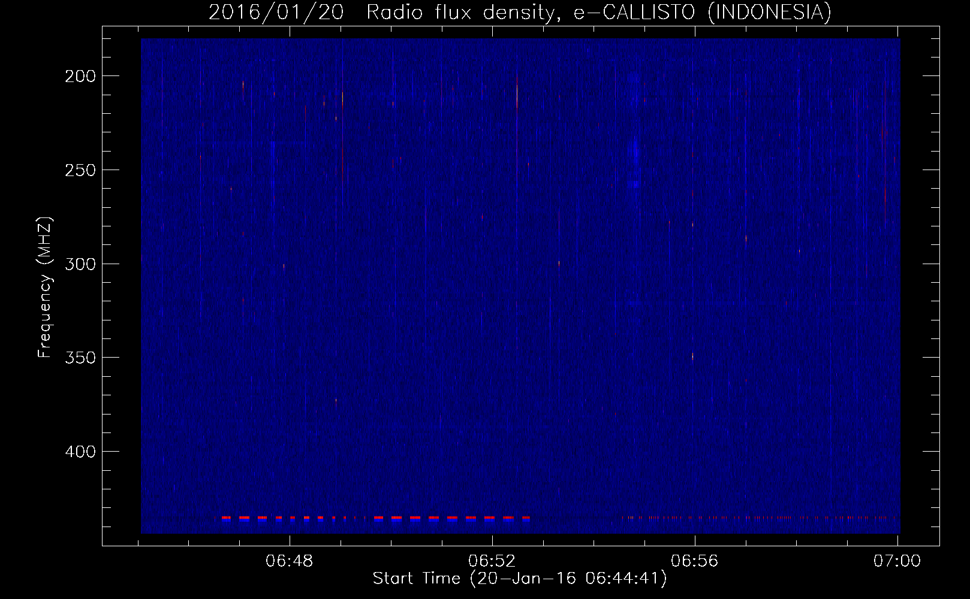Viewport: 970px width, 599px height.
Task: Click the 300 MHz frequency tick label
Action: (80, 264)
